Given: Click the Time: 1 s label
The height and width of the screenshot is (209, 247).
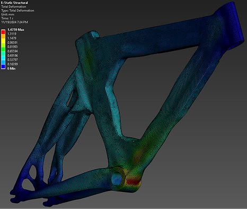Looking at the screenshot, I should (x=7, y=18).
